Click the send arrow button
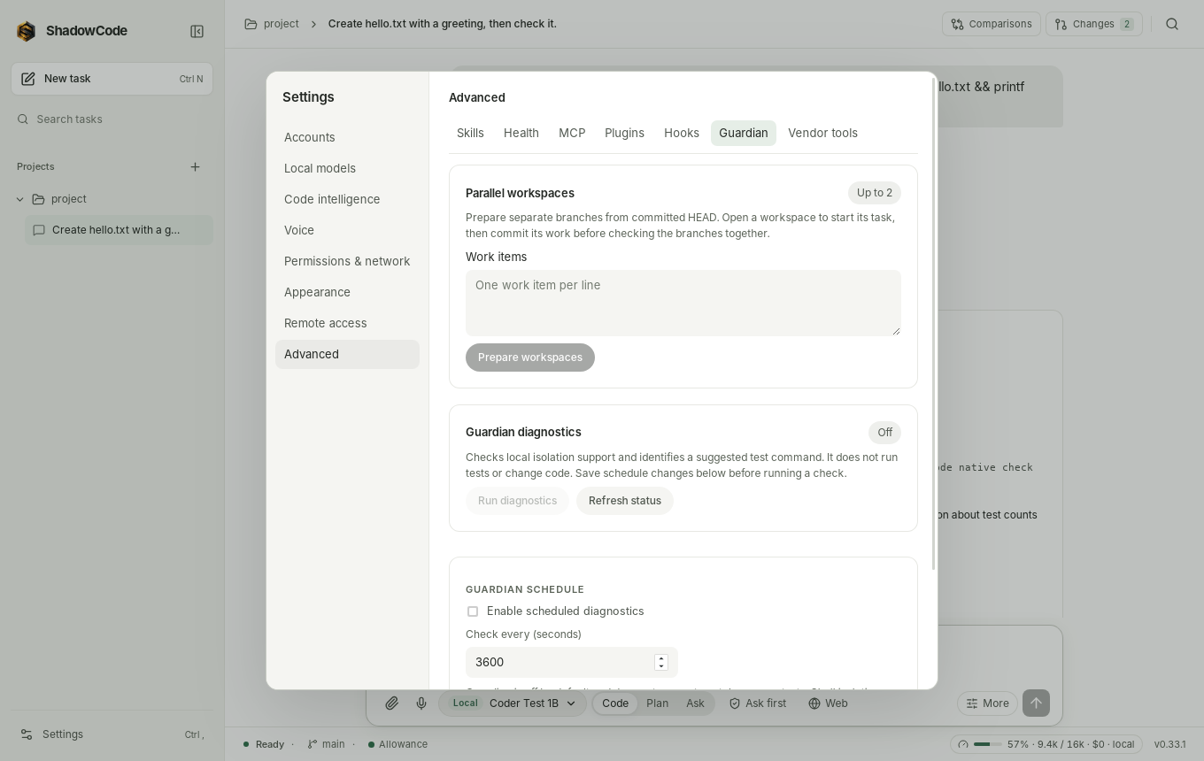 point(1036,703)
